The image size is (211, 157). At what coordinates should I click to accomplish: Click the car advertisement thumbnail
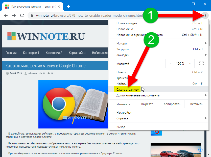[176, 150]
